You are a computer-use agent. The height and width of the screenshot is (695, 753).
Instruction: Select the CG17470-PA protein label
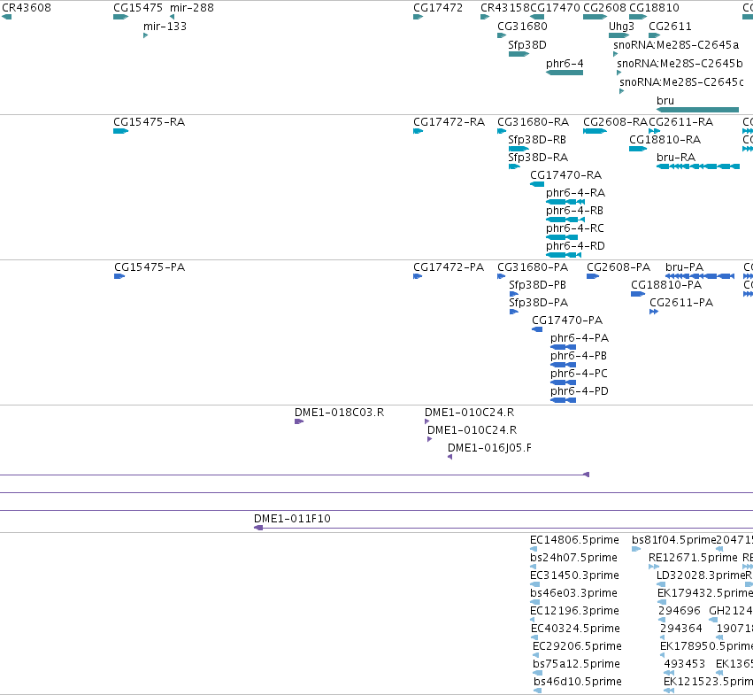[x=567, y=320]
